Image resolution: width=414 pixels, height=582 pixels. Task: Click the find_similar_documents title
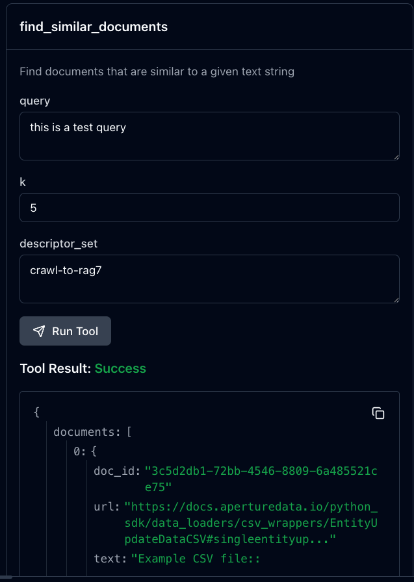(94, 27)
